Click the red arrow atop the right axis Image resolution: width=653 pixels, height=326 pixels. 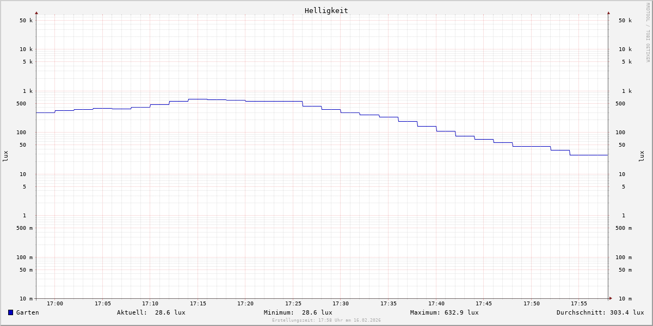click(608, 12)
